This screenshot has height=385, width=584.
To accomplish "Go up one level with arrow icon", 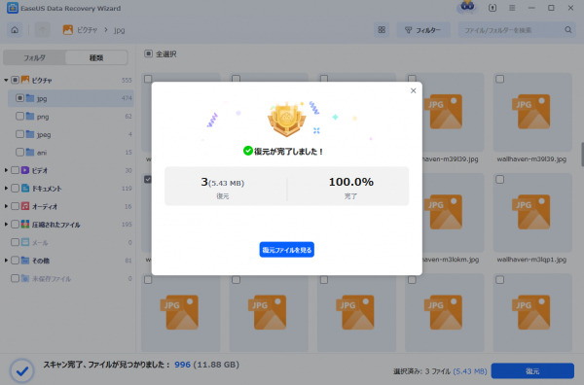I will pos(43,30).
